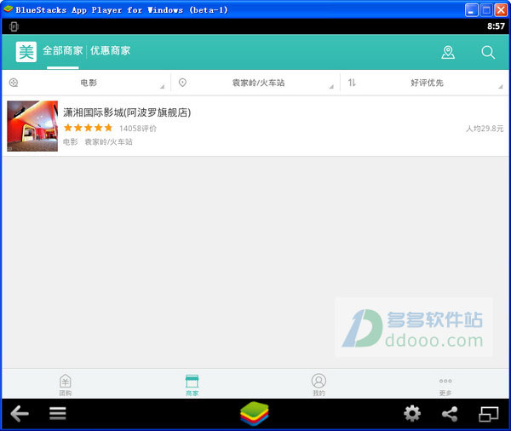
Task: Expand the 好评优先 sort dropdown
Action: point(425,83)
